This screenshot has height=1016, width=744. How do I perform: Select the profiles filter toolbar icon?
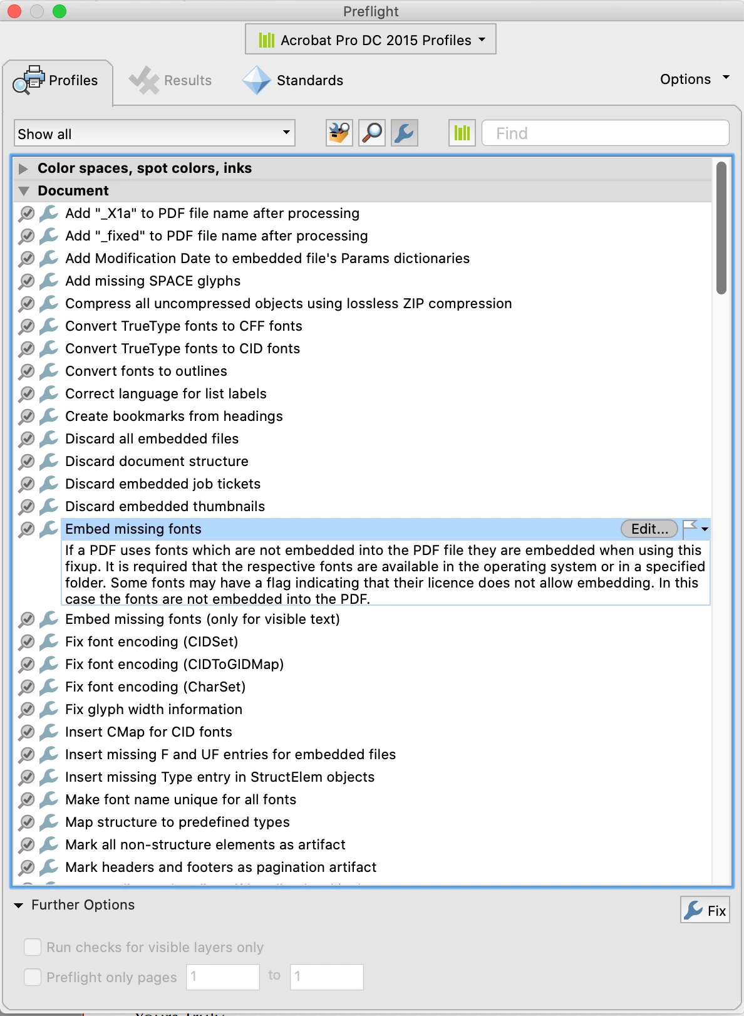coord(339,133)
